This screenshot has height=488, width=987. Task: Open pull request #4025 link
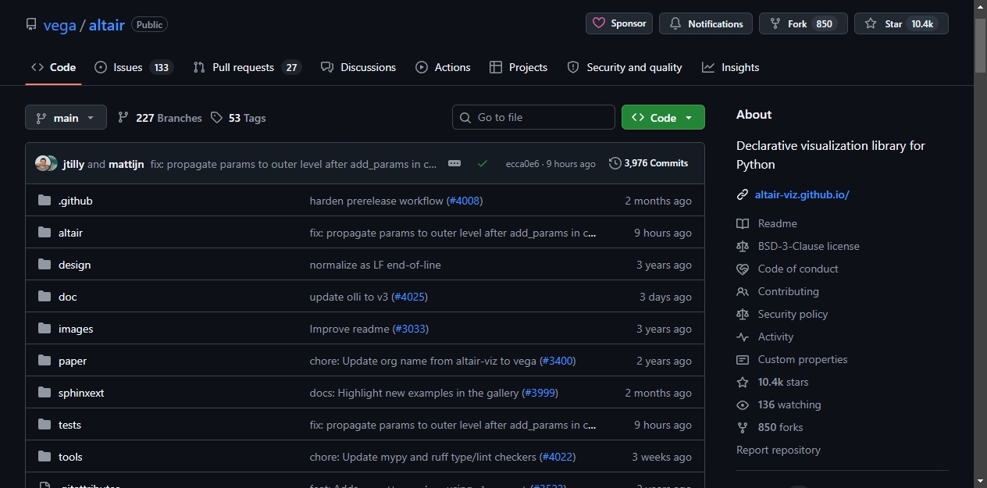(410, 297)
